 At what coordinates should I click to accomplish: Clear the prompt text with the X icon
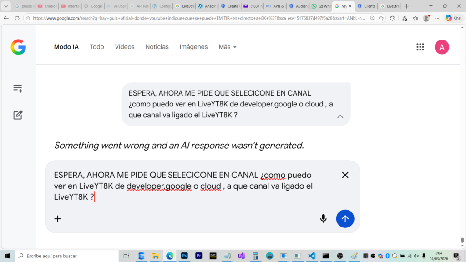point(345,175)
